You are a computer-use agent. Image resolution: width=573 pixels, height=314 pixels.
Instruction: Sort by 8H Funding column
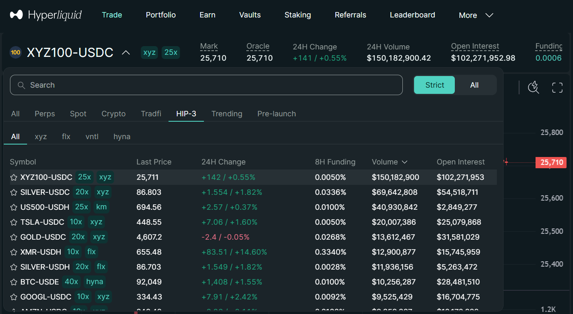[x=335, y=162]
